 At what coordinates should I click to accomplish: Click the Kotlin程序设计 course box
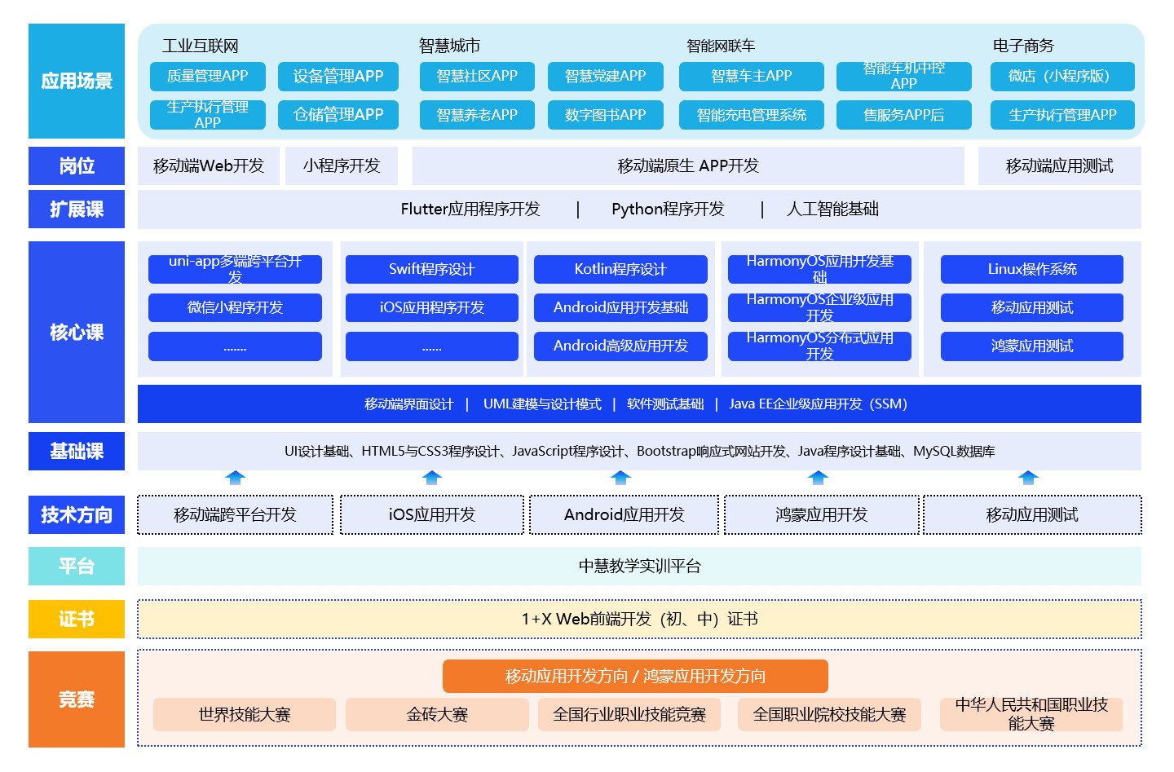[x=620, y=269]
